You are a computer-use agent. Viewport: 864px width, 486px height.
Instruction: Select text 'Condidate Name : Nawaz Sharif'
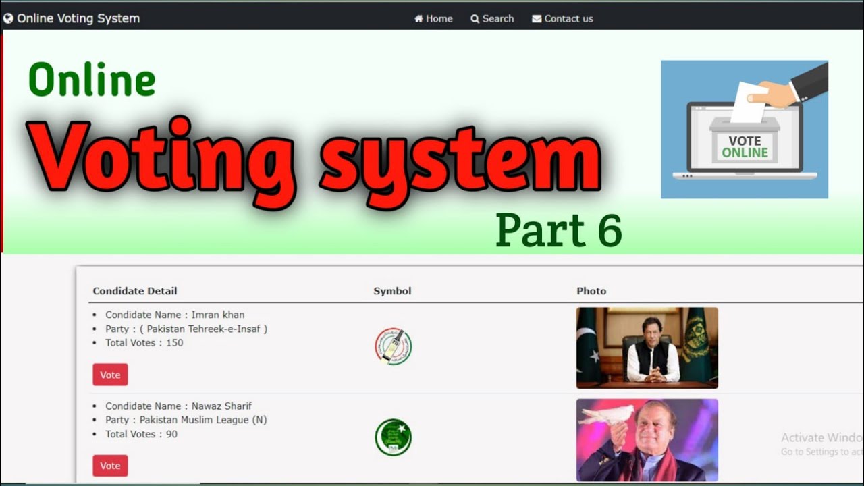(x=178, y=406)
